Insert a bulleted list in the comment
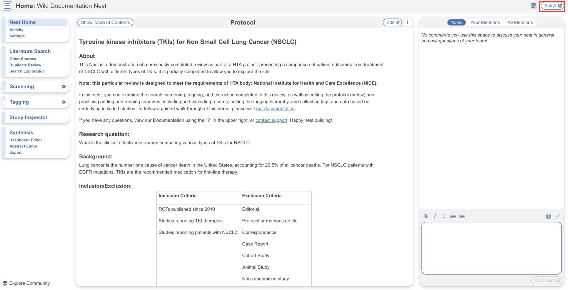Image resolution: width=568 pixels, height=290 pixels. point(453,216)
